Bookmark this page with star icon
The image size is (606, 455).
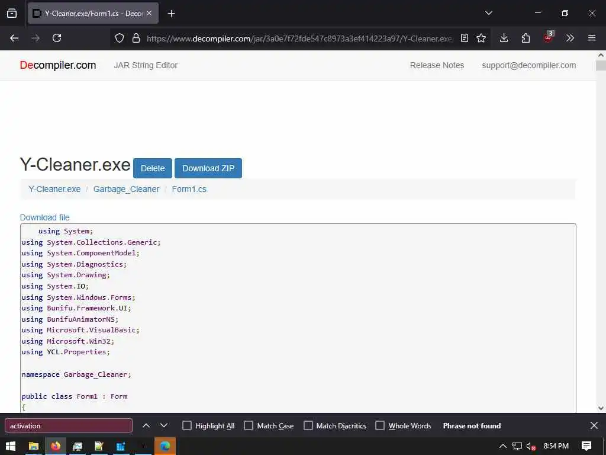pos(481,38)
